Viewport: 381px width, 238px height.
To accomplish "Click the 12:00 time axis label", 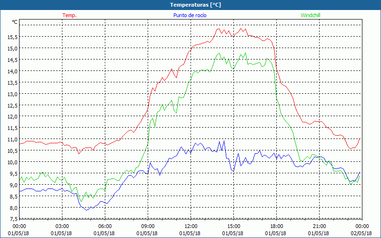I will click(x=191, y=227).
